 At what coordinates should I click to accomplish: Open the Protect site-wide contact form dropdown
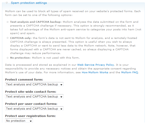[34, 96]
